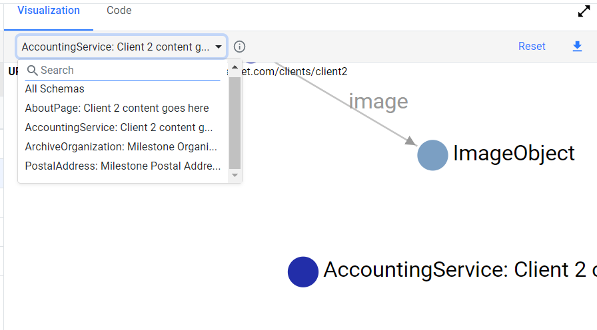
Task: Click the dropdown list scrollbar thumb
Action: pyautogui.click(x=235, y=123)
